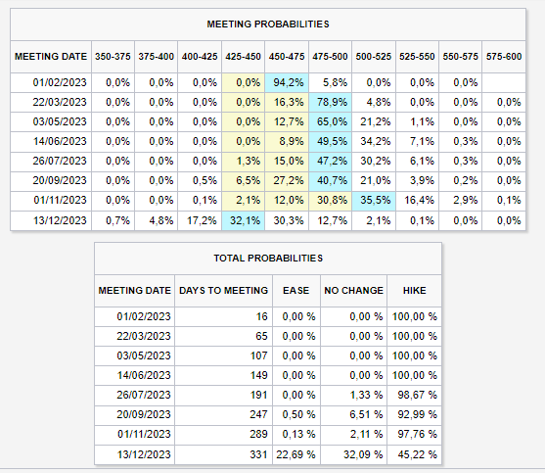
Task: Click the EASE column header
Action: (x=296, y=291)
